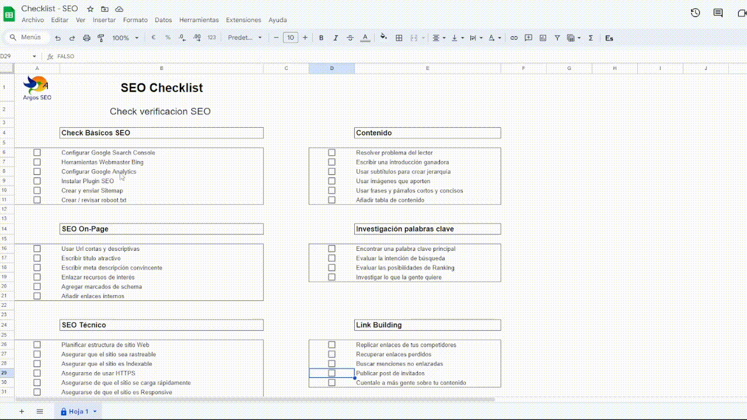
Task: Open the Google Sheets home icon
Action: [x=9, y=14]
